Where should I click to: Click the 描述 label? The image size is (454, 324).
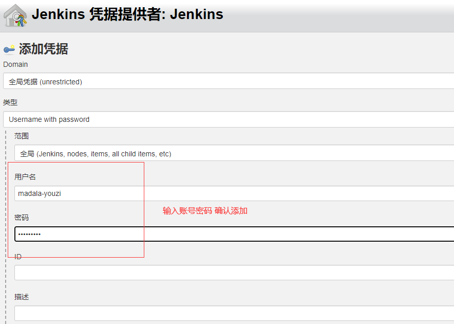point(22,297)
